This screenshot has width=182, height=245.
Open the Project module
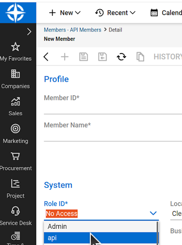pos(15,189)
